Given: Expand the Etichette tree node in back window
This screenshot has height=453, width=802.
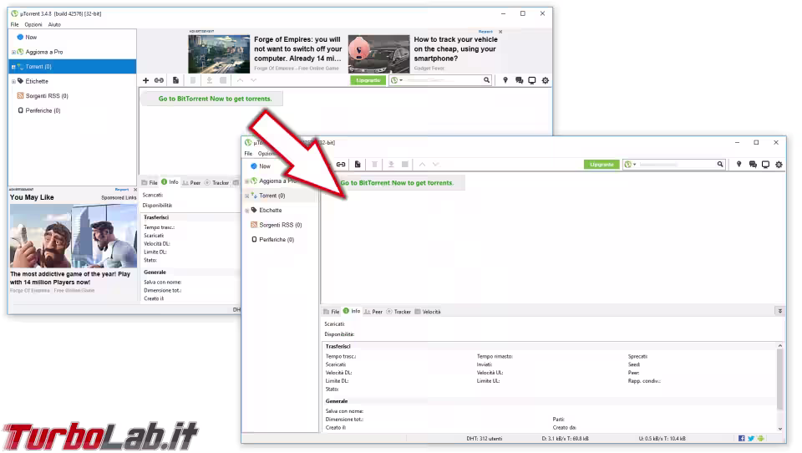Looking at the screenshot, I should tap(13, 81).
